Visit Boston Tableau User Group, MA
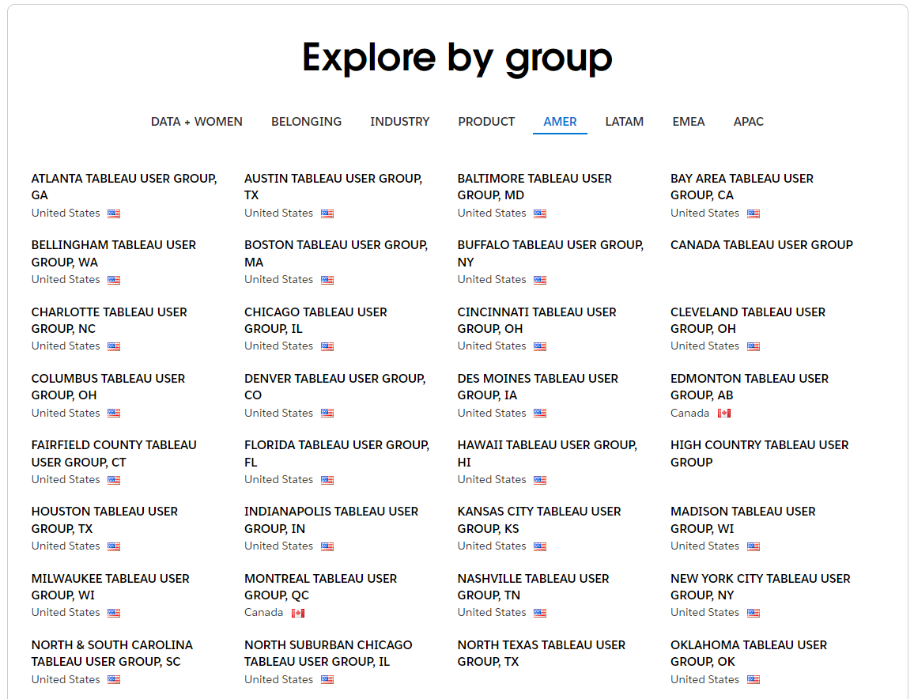The image size is (914, 699). click(x=336, y=254)
